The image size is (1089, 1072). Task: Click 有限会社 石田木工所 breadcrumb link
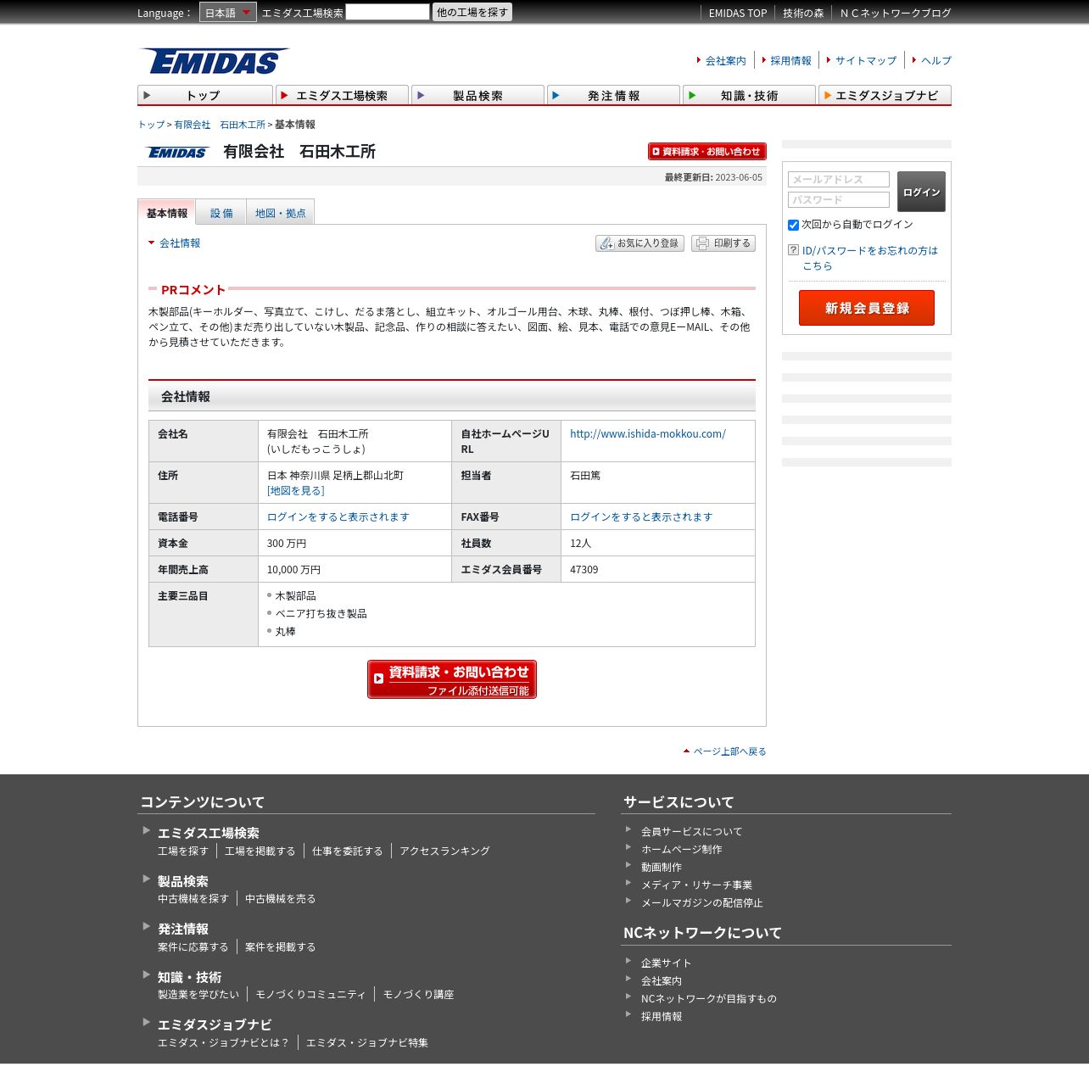coord(220,125)
